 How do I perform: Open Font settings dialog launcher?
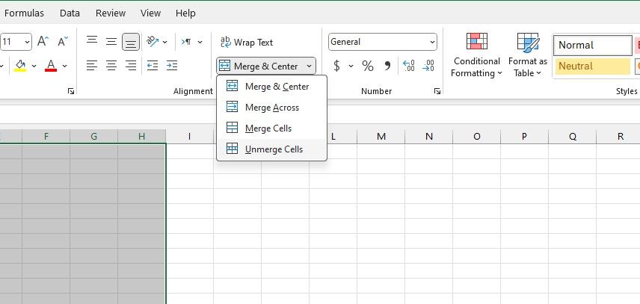(70, 91)
